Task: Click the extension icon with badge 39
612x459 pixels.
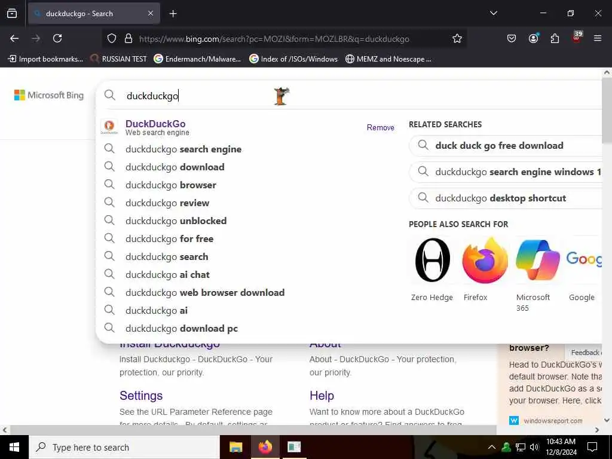Action: [577, 37]
